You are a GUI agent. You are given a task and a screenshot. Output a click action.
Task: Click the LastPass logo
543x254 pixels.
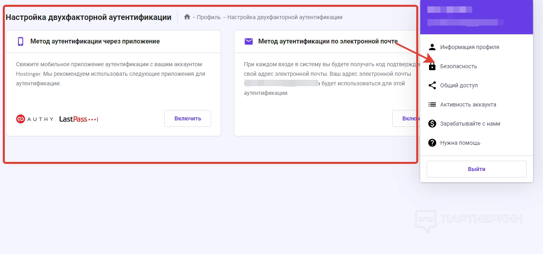(79, 119)
